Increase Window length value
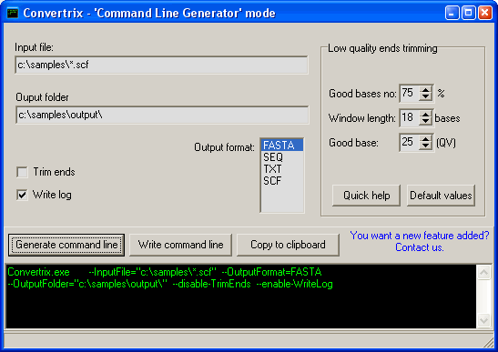The image size is (498, 352). 425,115
